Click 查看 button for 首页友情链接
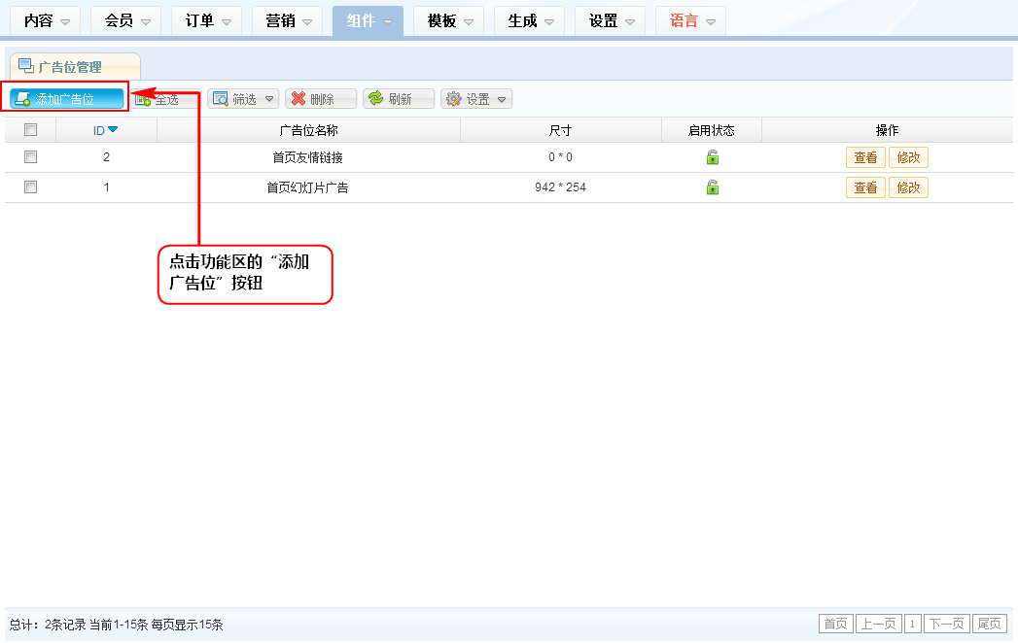The image size is (1018, 643). pyautogui.click(x=865, y=157)
